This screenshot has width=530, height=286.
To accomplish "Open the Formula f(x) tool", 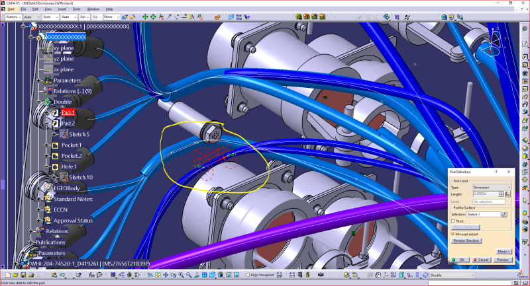I will click(x=91, y=275).
